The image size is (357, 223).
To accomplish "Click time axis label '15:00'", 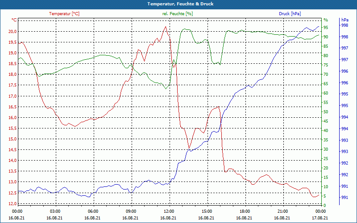I will (x=206, y=211).
